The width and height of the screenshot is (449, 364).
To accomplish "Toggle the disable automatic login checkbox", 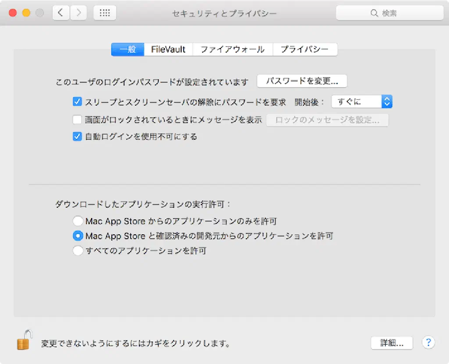I will [78, 137].
